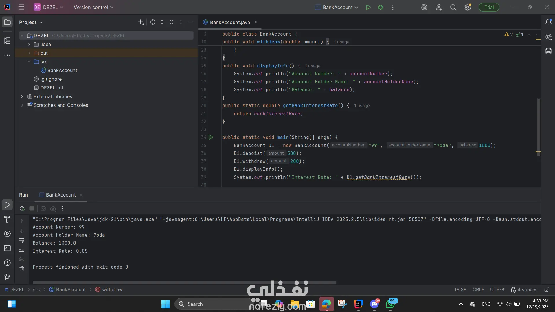Image resolution: width=555 pixels, height=312 pixels.
Task: Open BankAccount run configuration dropdown
Action: [x=337, y=7]
